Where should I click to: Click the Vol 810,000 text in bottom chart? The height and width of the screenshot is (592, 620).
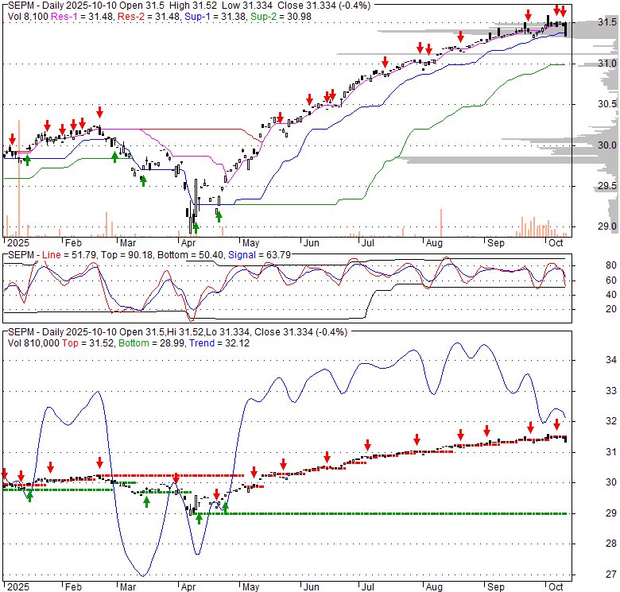33,341
